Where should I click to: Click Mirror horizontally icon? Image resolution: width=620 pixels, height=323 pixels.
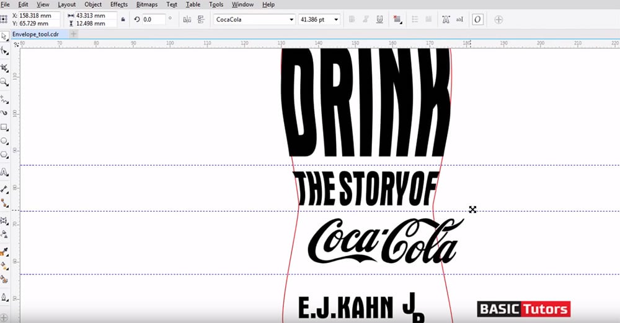click(187, 19)
